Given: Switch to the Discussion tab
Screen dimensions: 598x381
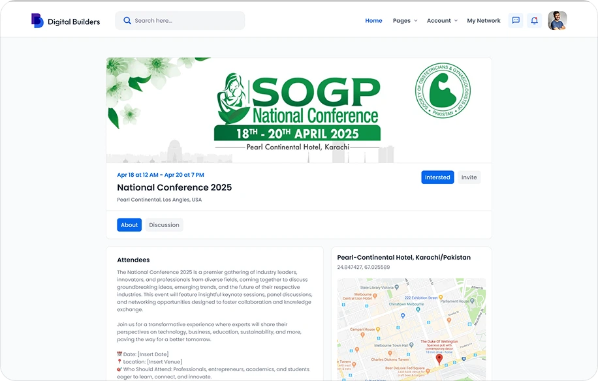Looking at the screenshot, I should 164,225.
